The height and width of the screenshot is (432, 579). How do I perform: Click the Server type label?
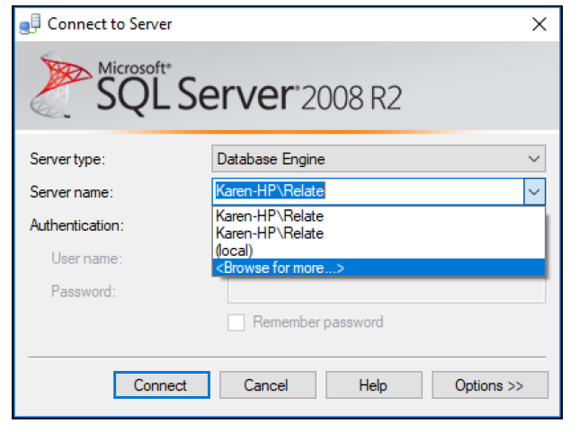coord(67,159)
